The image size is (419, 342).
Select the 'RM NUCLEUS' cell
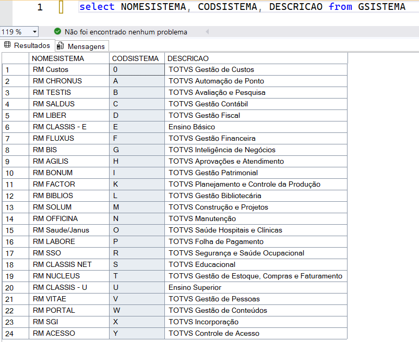[69, 276]
